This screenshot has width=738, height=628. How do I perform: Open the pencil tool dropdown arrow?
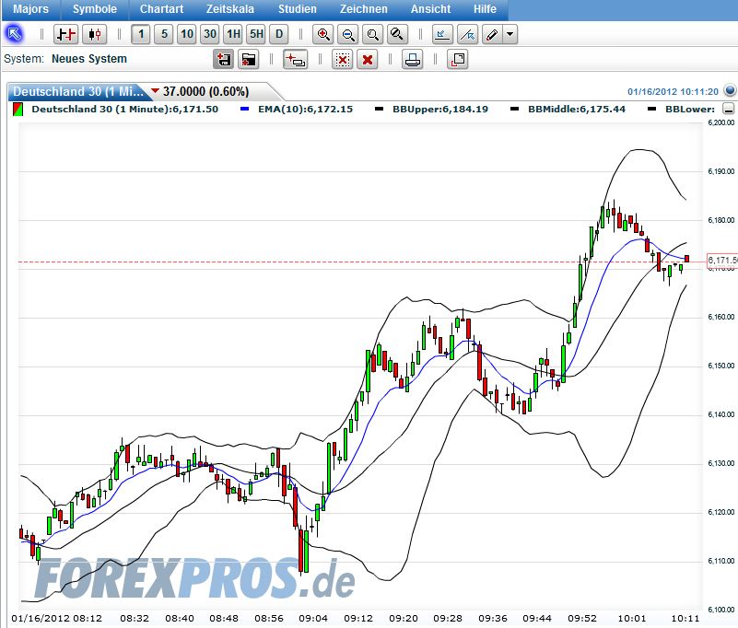pos(509,34)
